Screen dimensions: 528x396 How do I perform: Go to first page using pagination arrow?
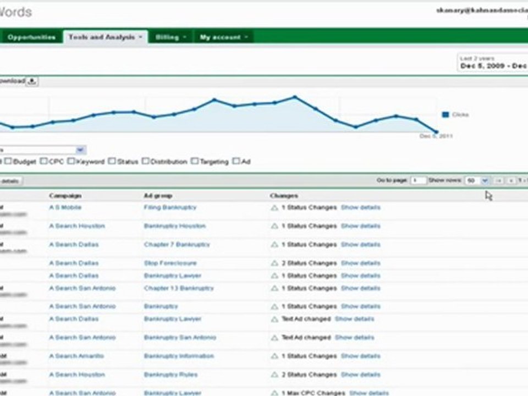tap(499, 181)
